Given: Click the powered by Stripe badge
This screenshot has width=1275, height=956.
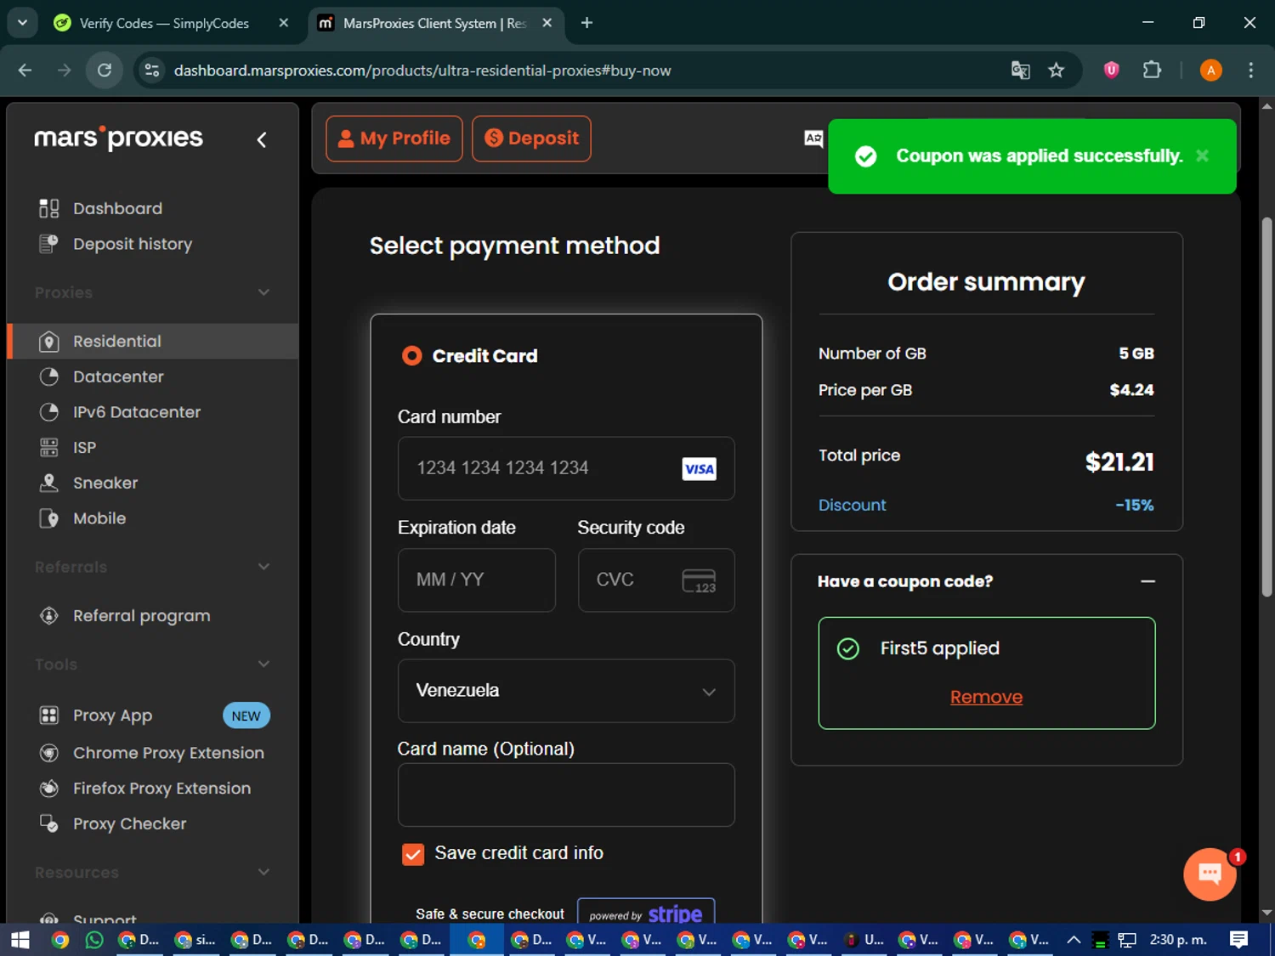Looking at the screenshot, I should click(646, 912).
